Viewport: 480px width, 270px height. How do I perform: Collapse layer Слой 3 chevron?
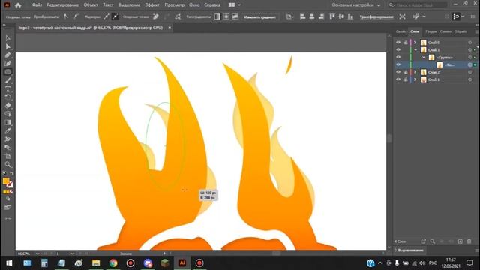pos(415,50)
